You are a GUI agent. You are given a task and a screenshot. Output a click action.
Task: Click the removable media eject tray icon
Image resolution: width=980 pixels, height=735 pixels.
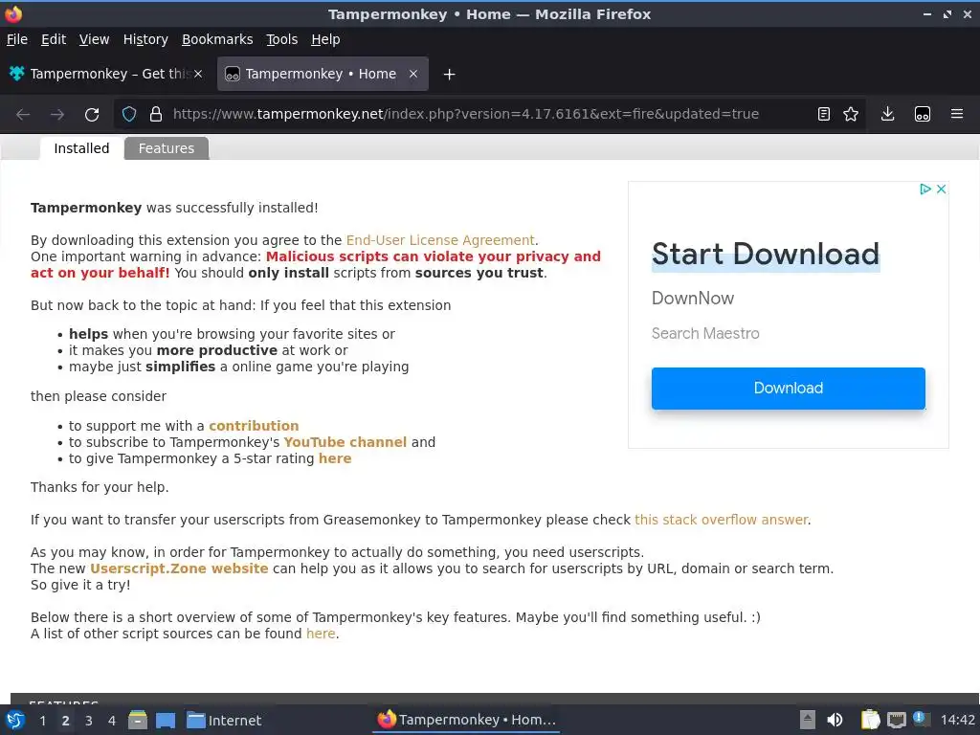[808, 720]
